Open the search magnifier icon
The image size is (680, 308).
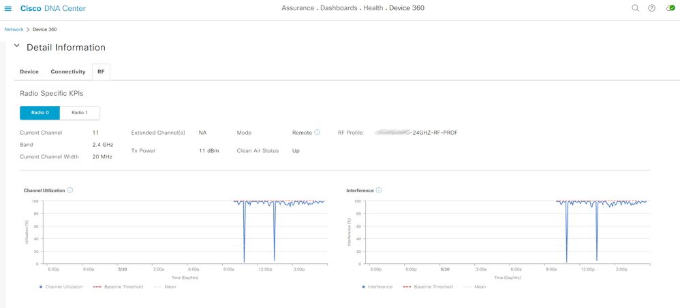635,8
